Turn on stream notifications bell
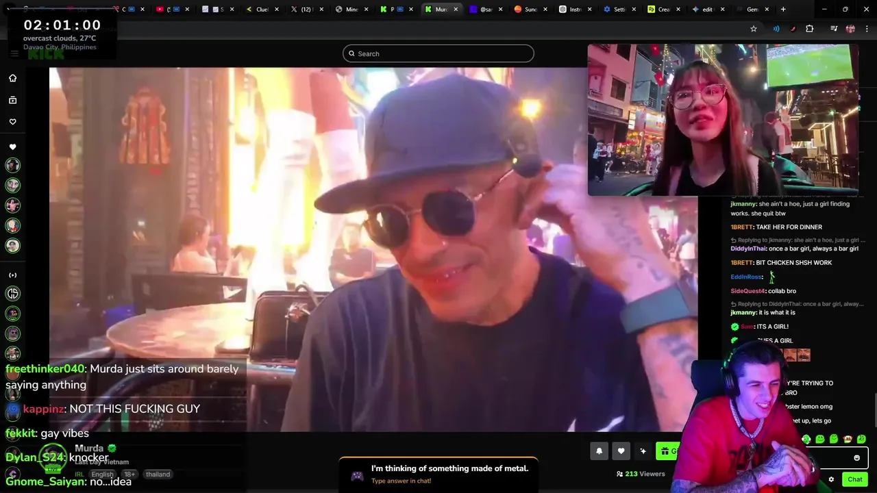 coord(599,451)
